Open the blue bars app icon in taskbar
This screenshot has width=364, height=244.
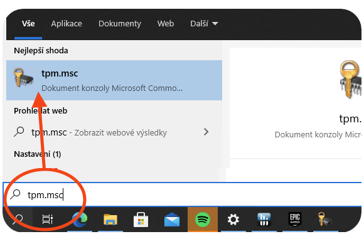[264, 220]
